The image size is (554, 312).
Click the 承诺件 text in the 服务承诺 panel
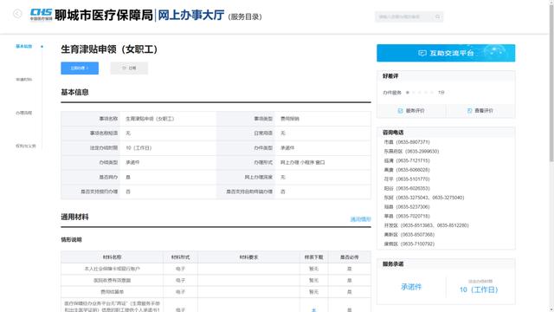[x=411, y=287]
